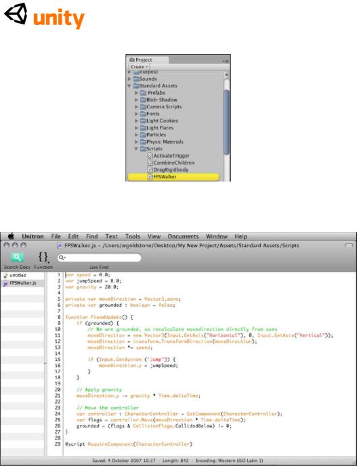Open the Help menu
Image resolution: width=357 pixels, height=466 pixels.
[x=240, y=236]
